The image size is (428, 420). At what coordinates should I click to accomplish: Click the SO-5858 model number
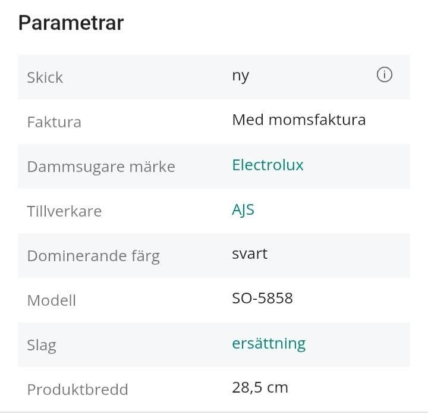(262, 298)
